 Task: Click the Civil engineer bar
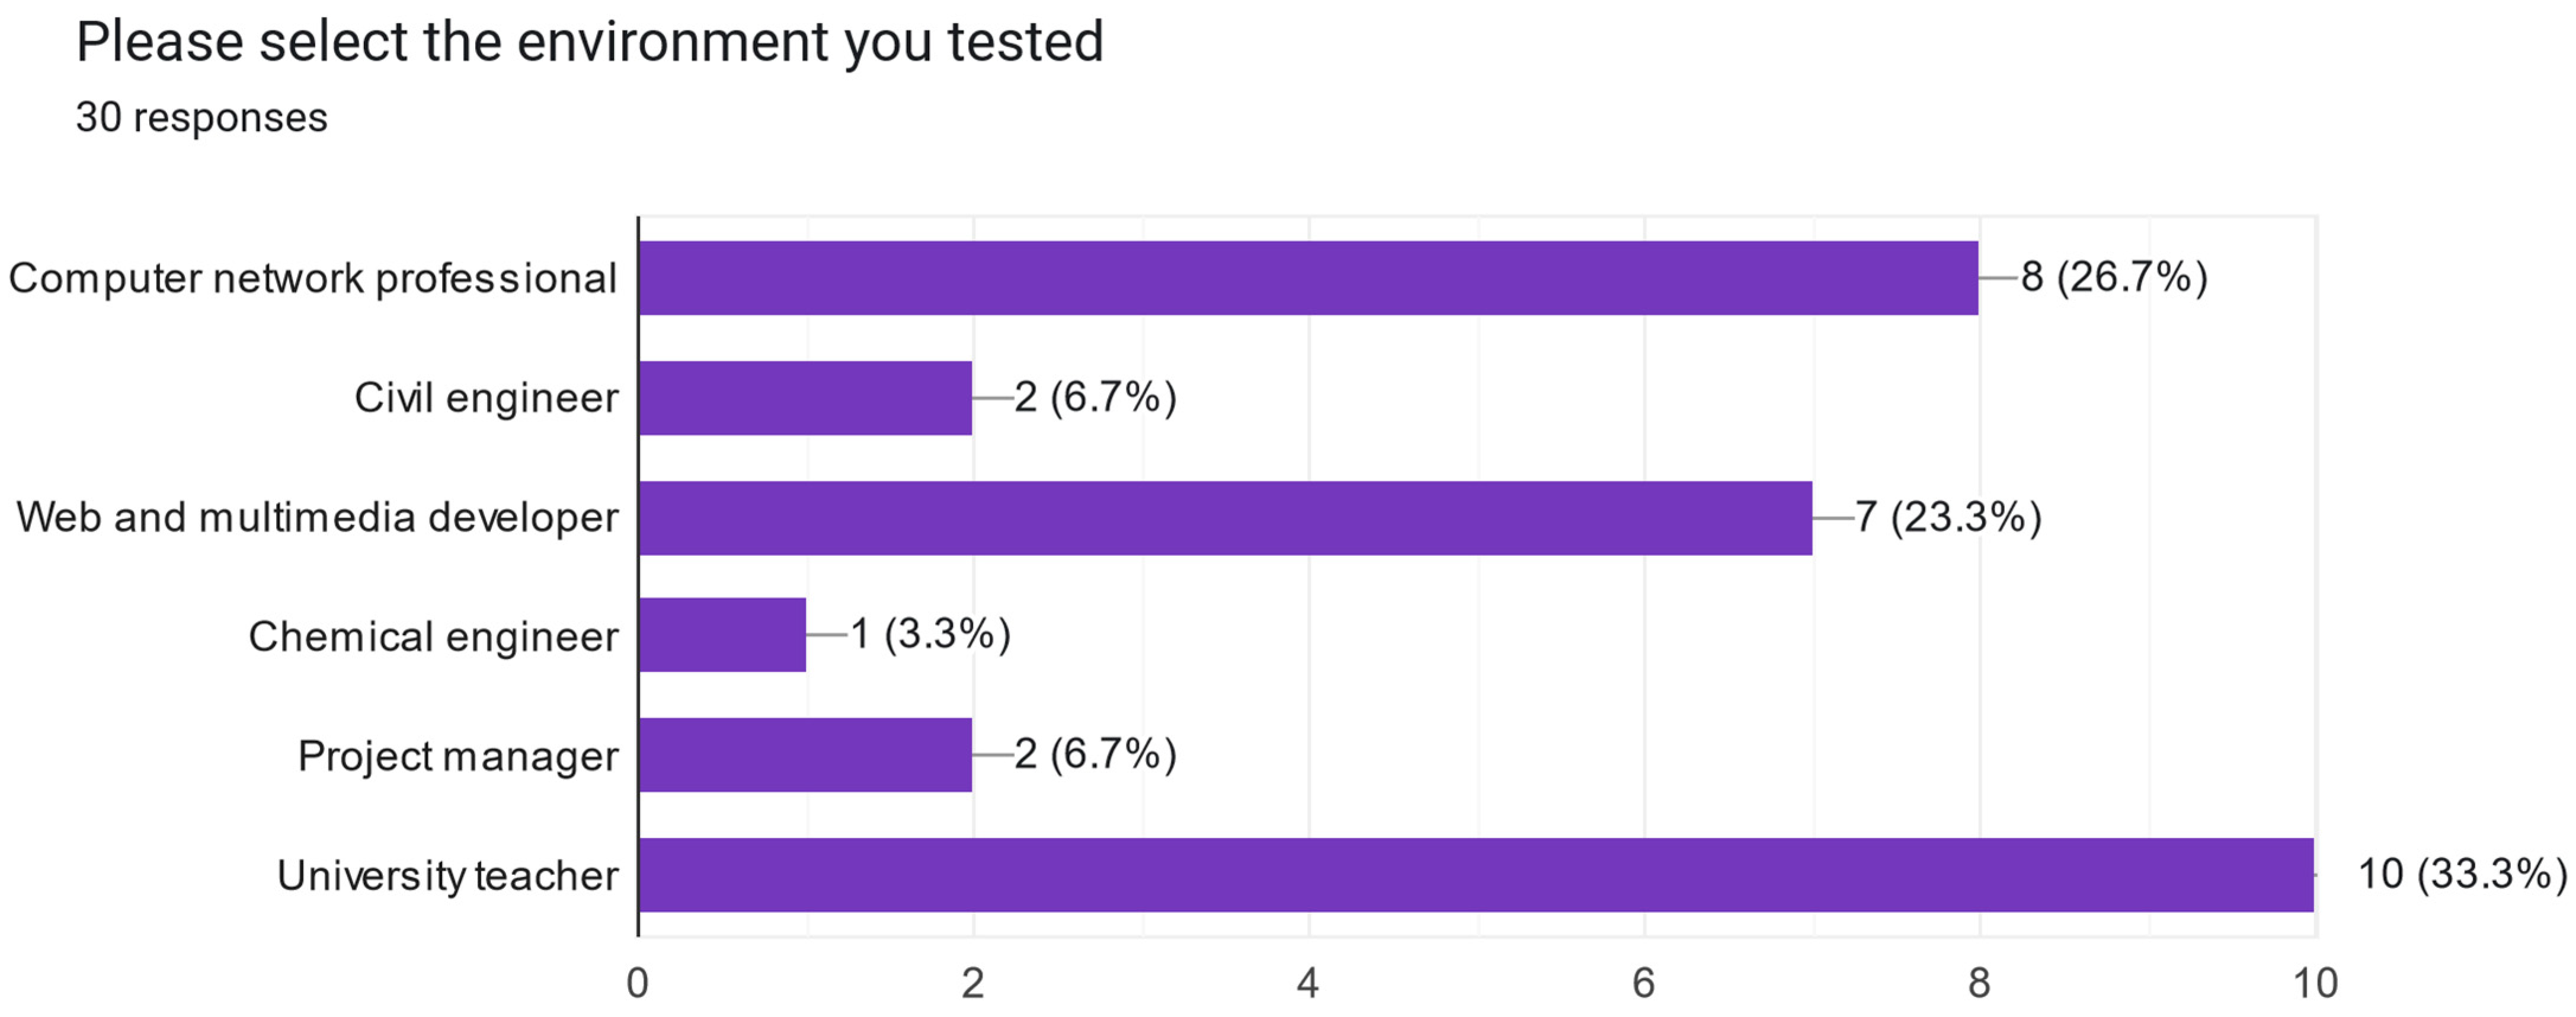point(805,398)
